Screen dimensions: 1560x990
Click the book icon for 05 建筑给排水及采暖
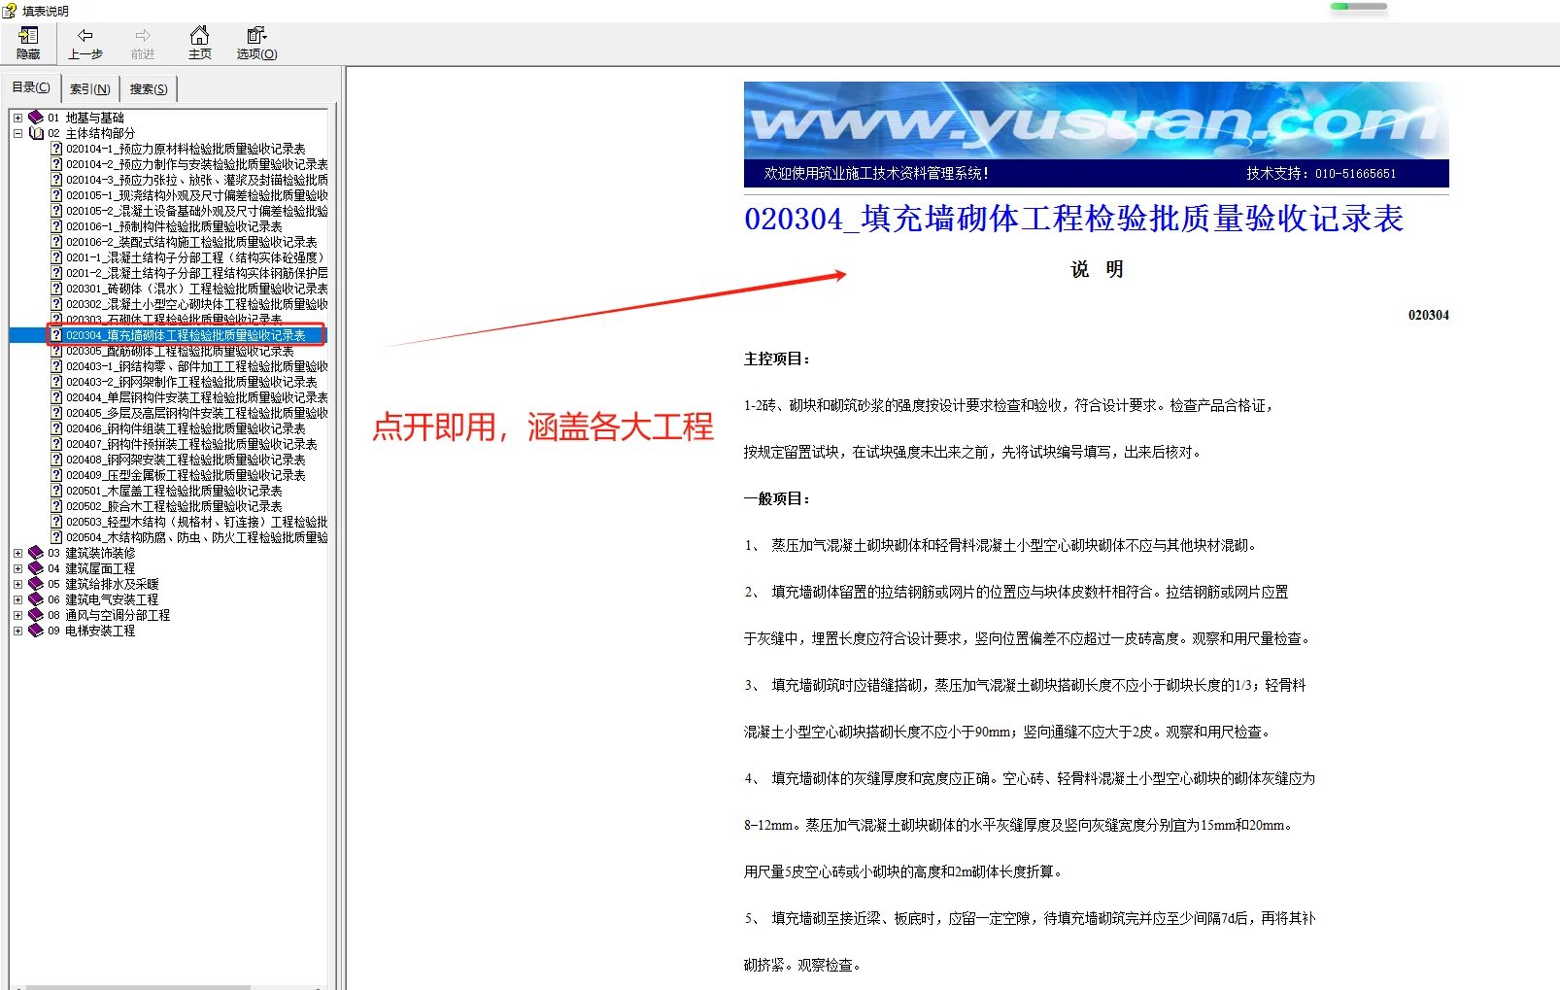point(35,584)
